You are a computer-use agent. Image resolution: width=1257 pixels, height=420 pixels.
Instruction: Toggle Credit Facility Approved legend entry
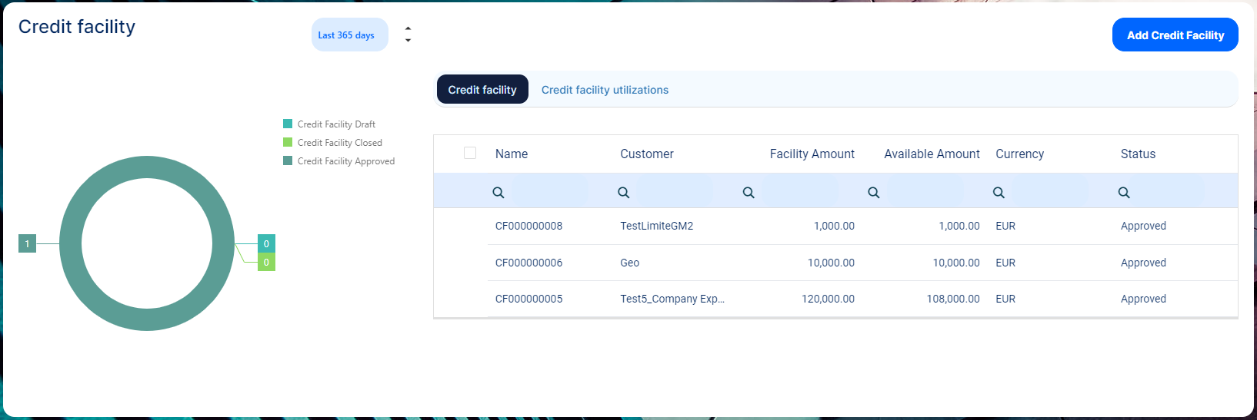(x=345, y=161)
